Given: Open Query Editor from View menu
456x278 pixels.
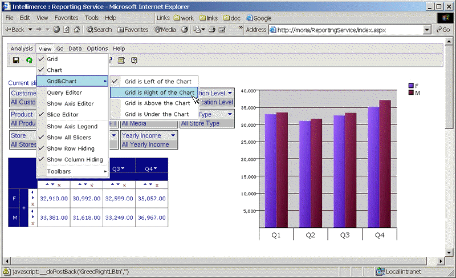Looking at the screenshot, I should 72,92.
